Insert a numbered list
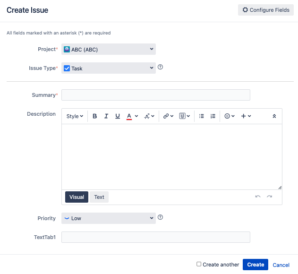 213,116
